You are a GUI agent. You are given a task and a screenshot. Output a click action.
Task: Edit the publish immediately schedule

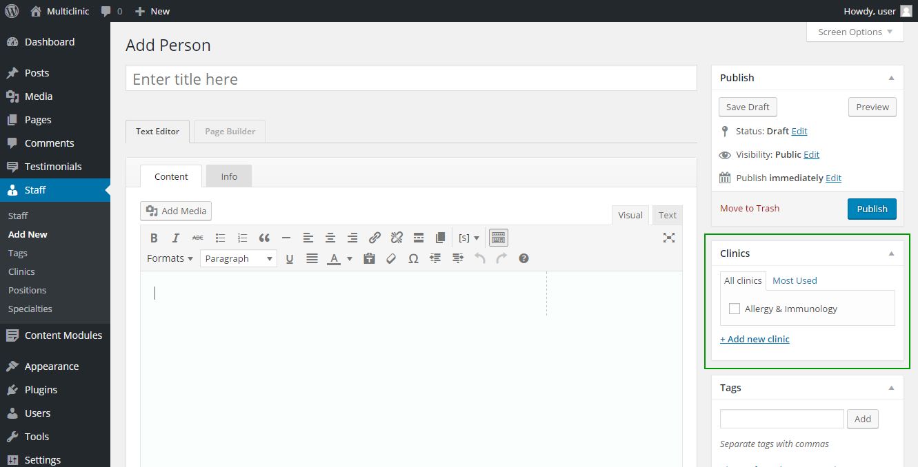tap(834, 178)
